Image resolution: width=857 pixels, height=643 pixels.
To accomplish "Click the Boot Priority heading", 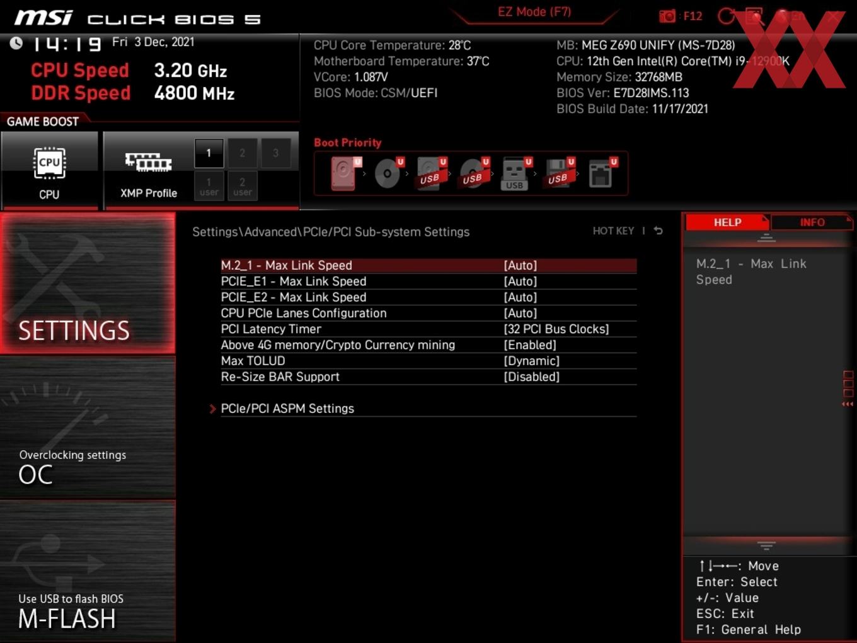I will coord(348,142).
